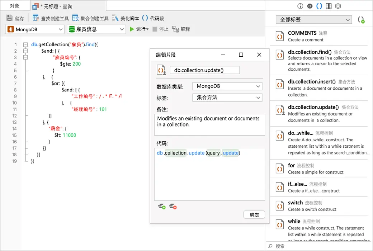Toggle the Code Snippet (代码段) toolbar button
Screen dimensions: 373x251
[153, 18]
